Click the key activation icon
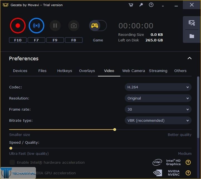Image resolution: width=201 pixels, height=179 pixels. [x=141, y=5]
